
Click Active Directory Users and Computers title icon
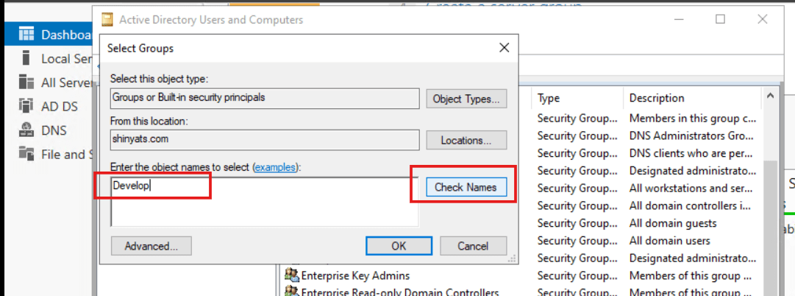107,20
